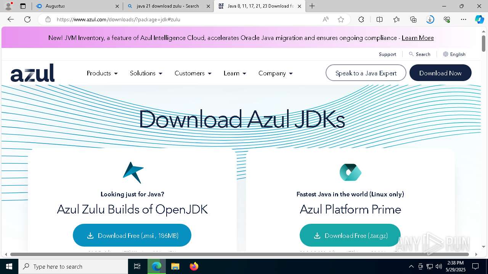Open the network tray icon
Image resolution: width=488 pixels, height=274 pixels.
point(430,266)
